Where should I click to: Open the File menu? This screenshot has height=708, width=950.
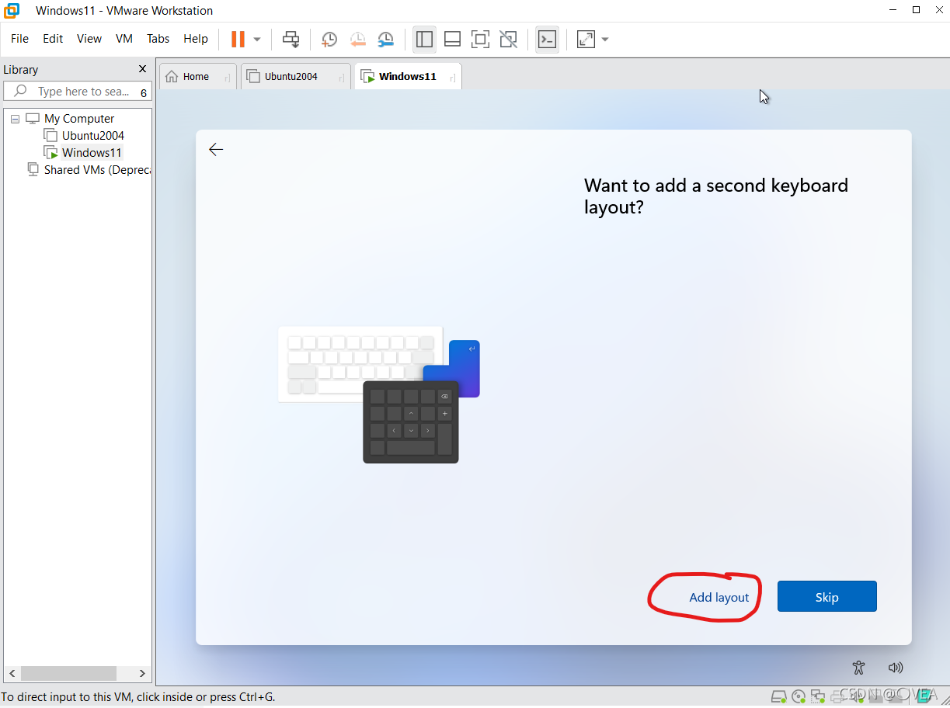[x=19, y=39]
